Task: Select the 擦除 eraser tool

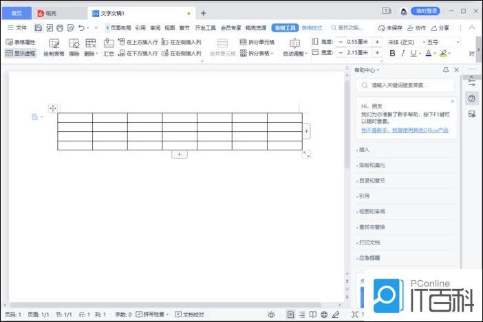Action: click(74, 47)
